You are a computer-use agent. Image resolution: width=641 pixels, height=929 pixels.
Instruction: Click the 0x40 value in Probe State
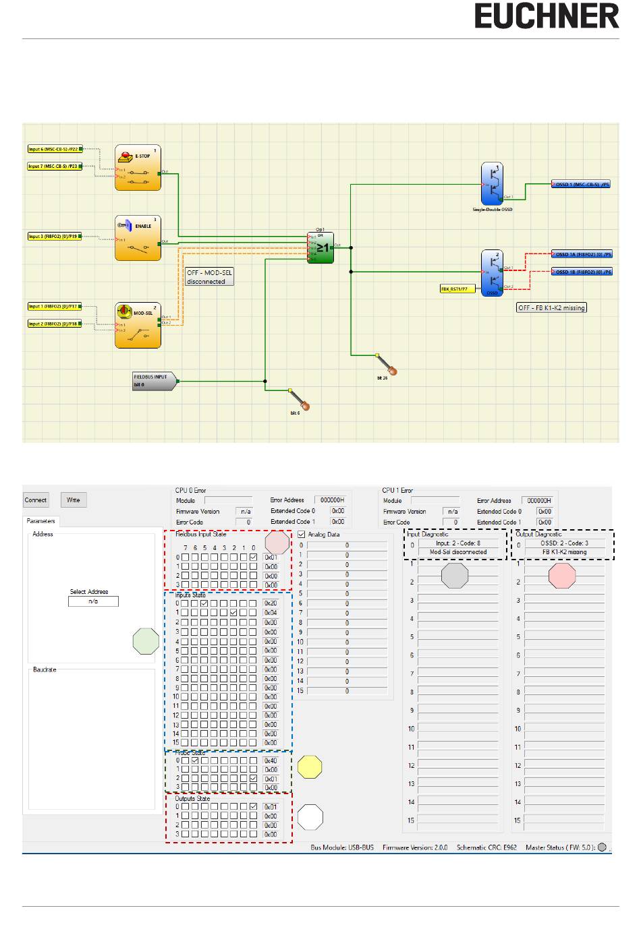271,760
